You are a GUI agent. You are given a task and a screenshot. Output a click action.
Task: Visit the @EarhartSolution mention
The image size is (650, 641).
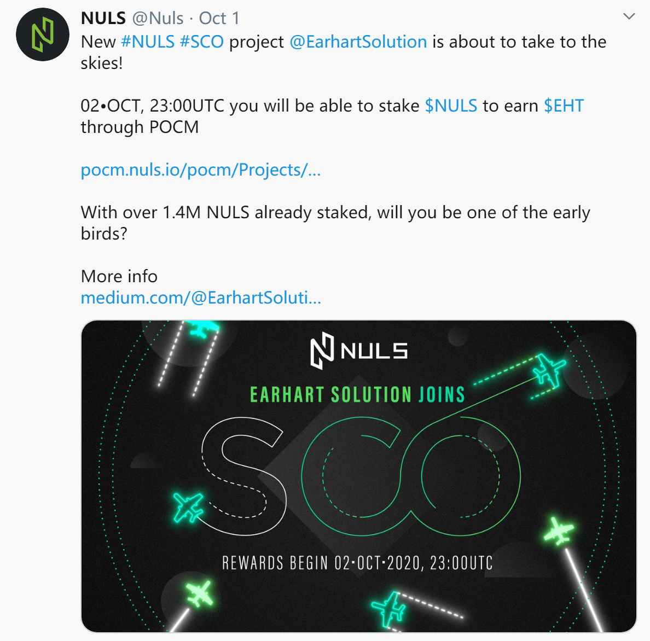358,42
